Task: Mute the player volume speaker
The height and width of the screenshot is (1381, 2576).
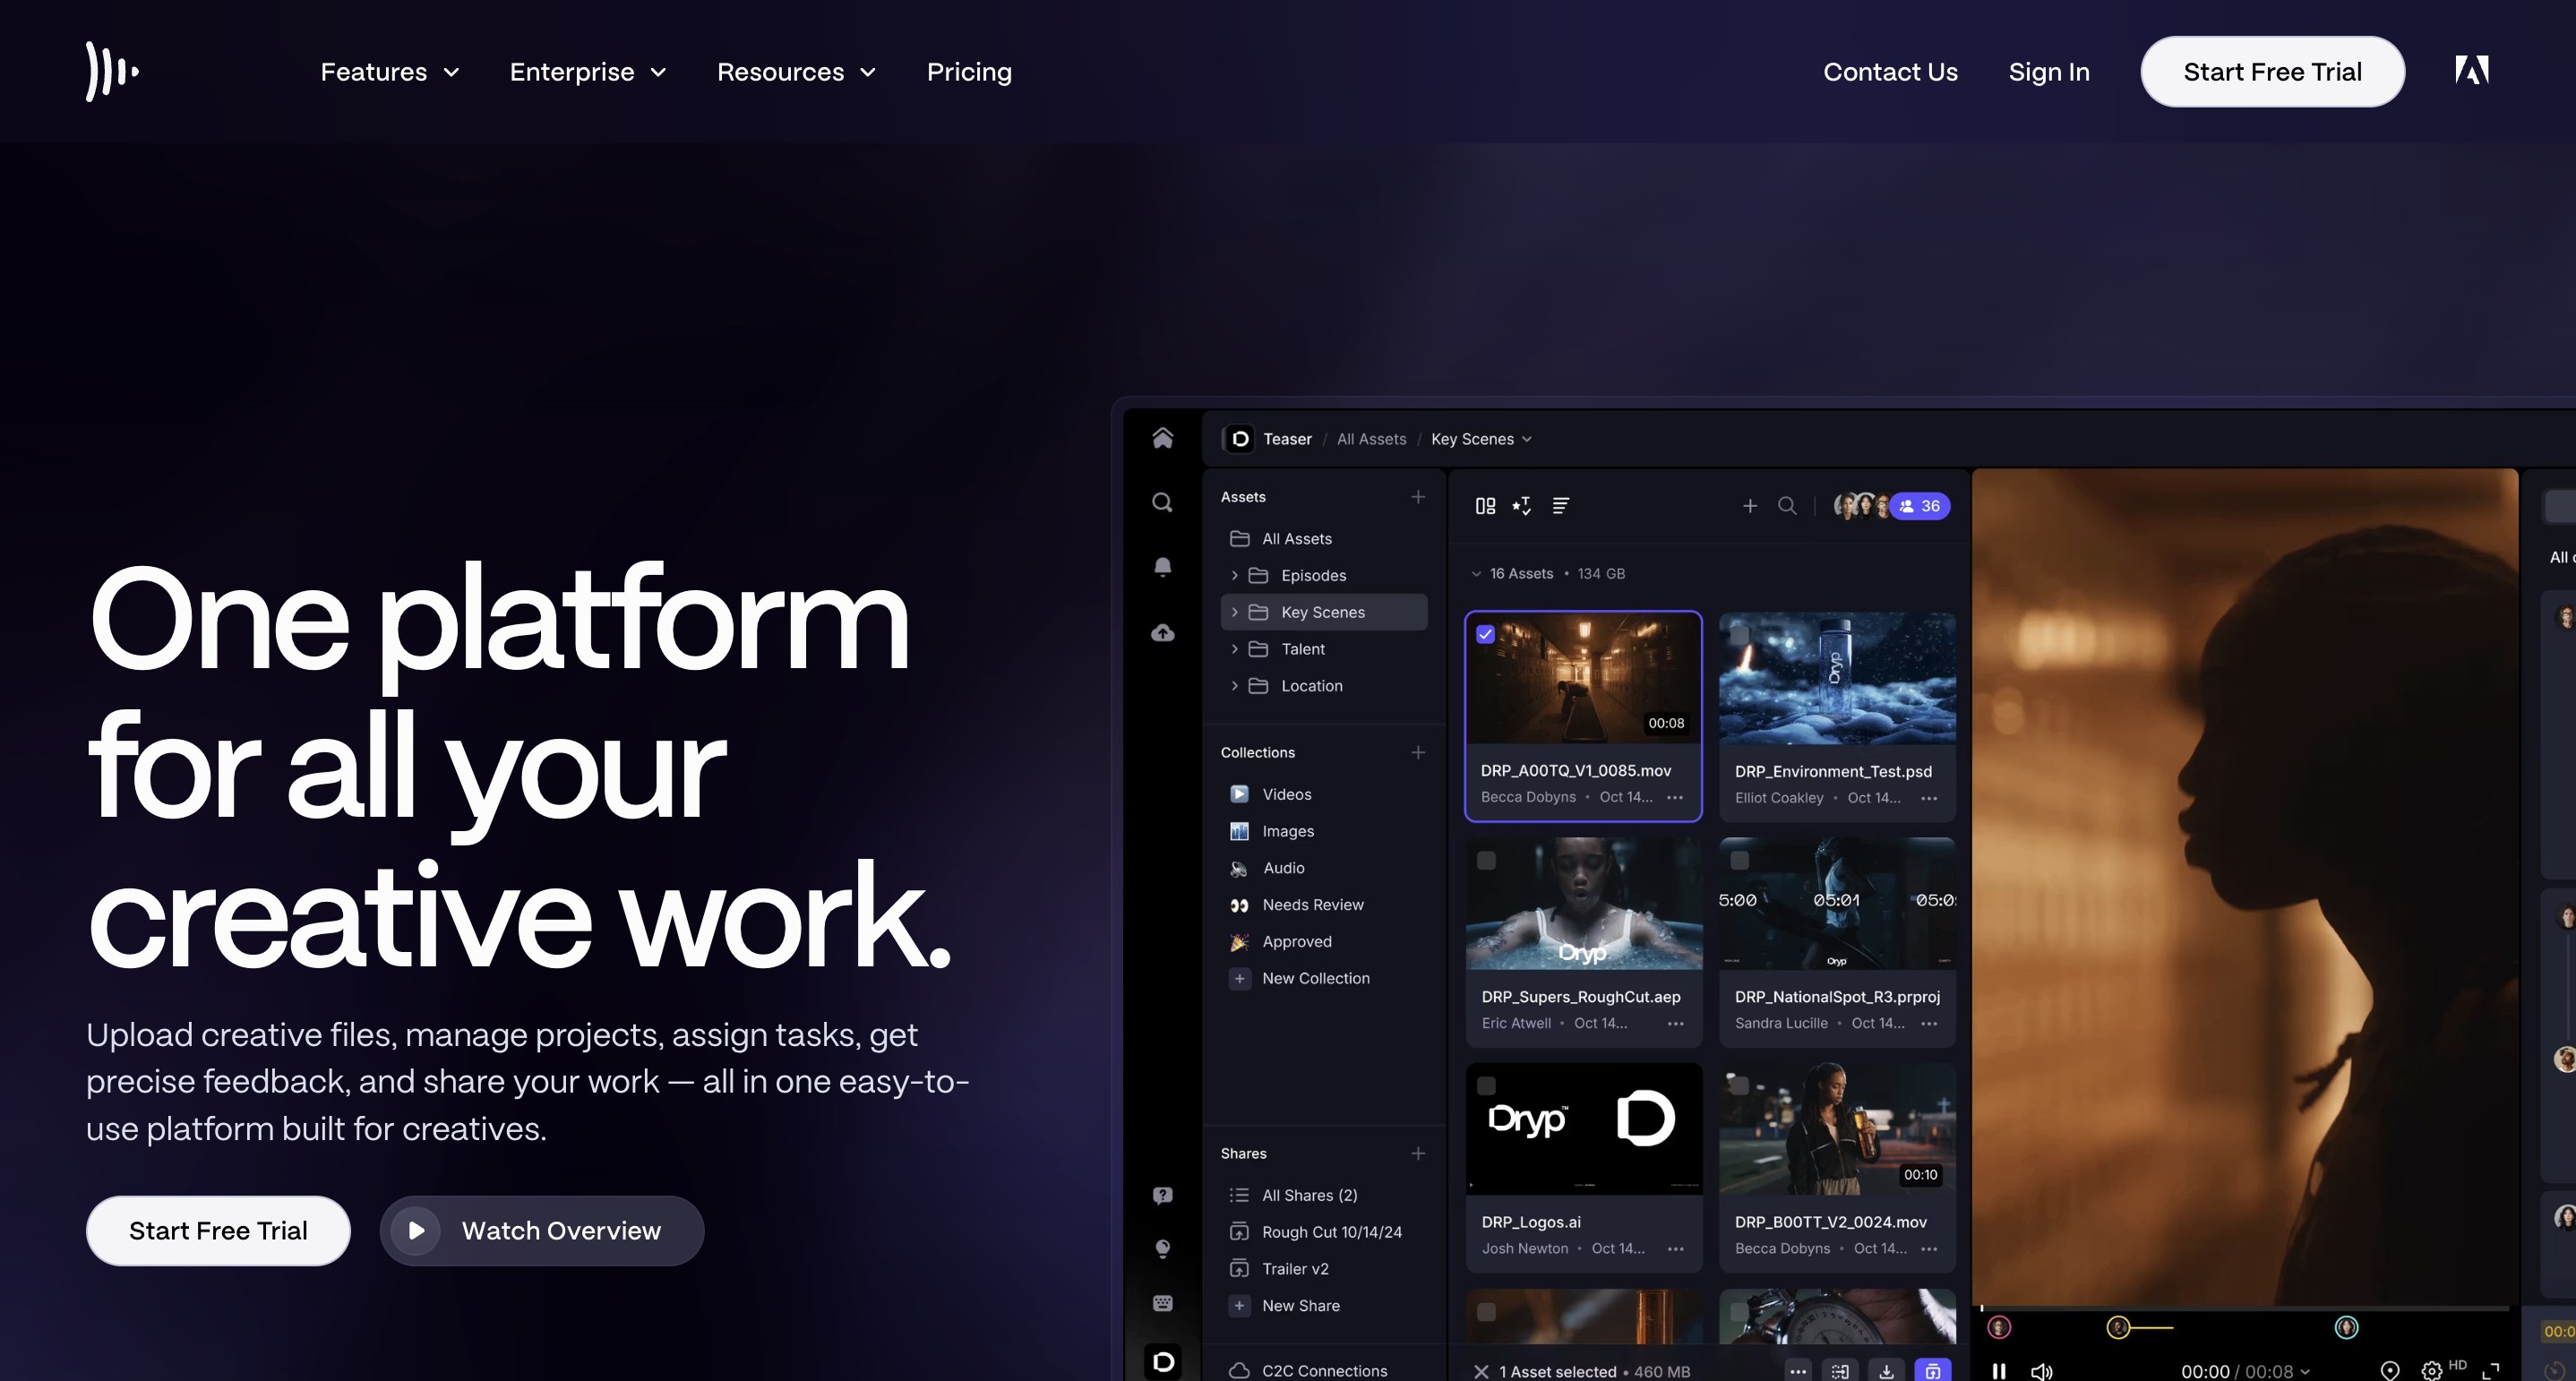Action: tap(2041, 1371)
